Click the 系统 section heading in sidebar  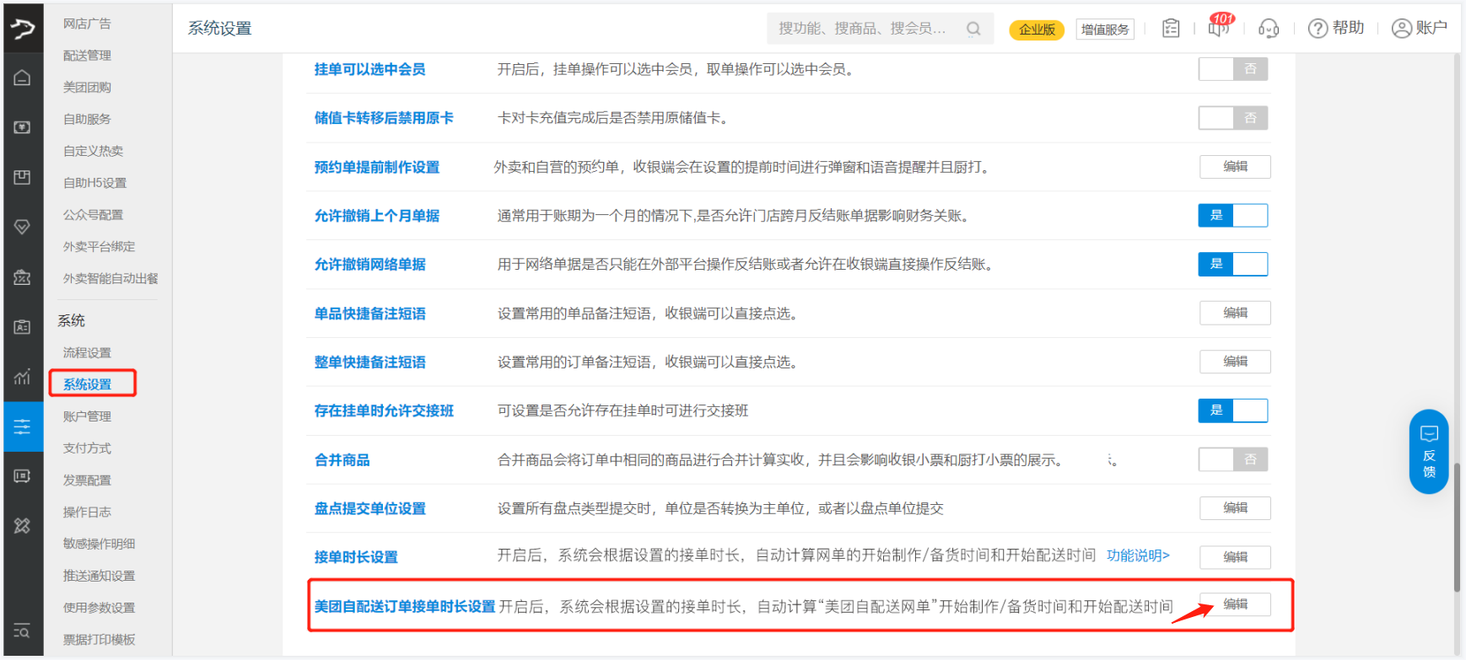coord(71,320)
